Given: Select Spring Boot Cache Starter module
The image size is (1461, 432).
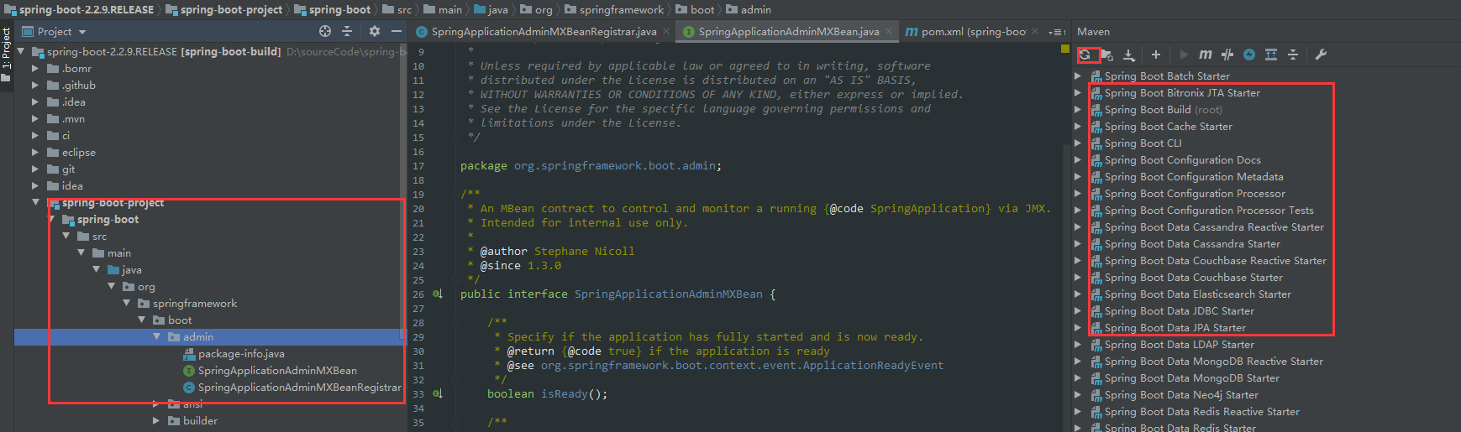Looking at the screenshot, I should pos(1168,126).
